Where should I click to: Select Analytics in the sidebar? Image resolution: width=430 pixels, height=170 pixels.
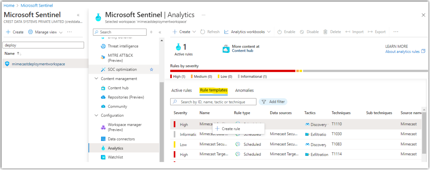point(115,148)
